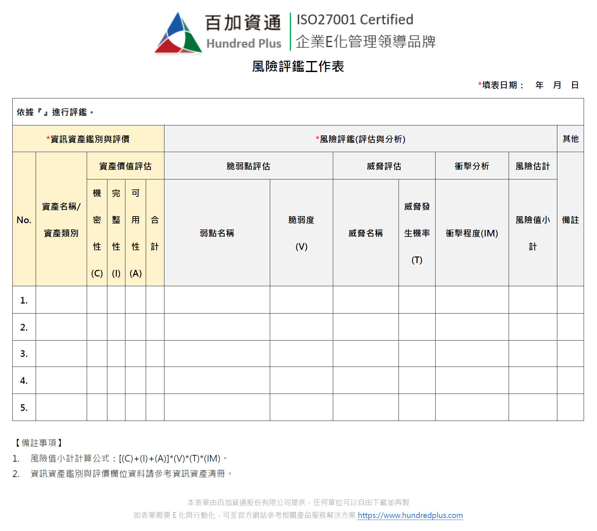Click the 衝擊程度(IM) cell in row 5
Image resolution: width=597 pixels, height=531 pixels.
coord(471,408)
